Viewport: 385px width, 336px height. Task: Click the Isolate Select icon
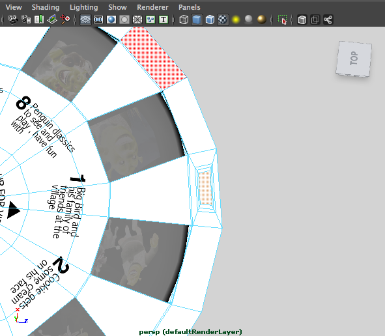(282, 20)
